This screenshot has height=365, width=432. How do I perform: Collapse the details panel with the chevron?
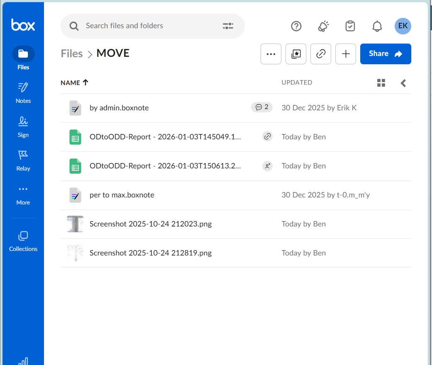(403, 83)
